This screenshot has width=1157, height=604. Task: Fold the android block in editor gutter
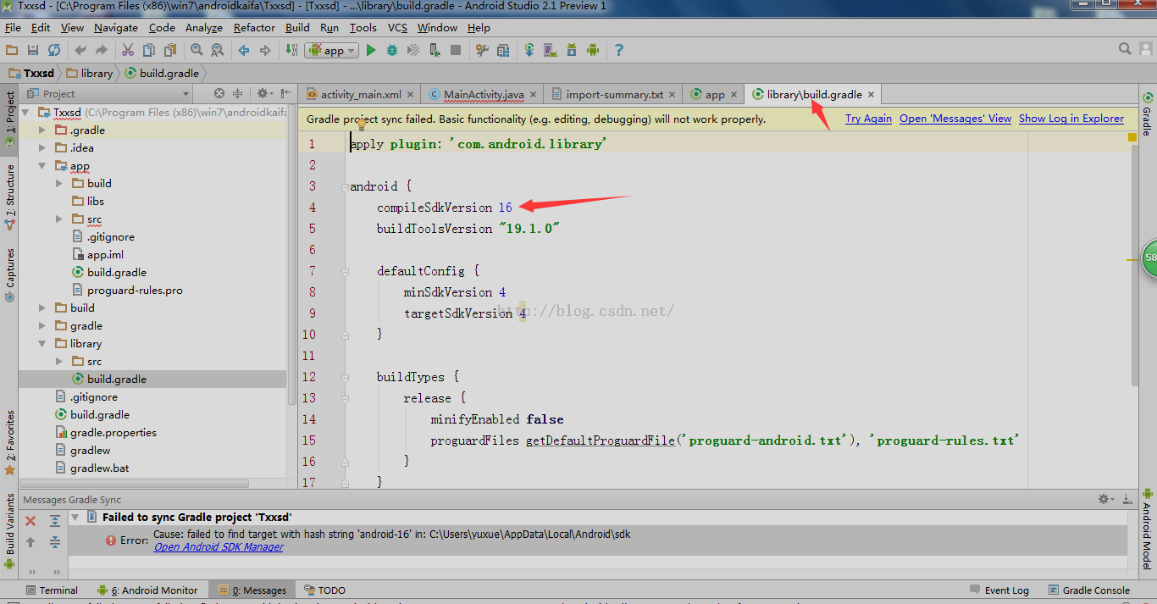345,186
